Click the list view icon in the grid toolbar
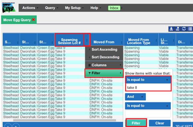The height and width of the screenshot is (127, 193). pos(190,29)
